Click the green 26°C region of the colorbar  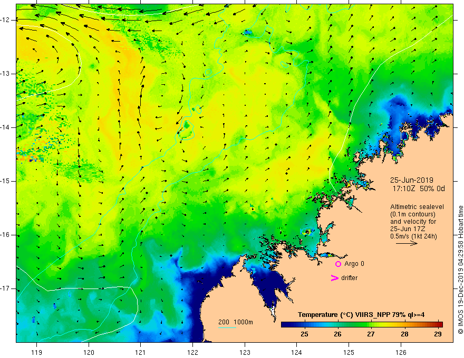coord(337,325)
